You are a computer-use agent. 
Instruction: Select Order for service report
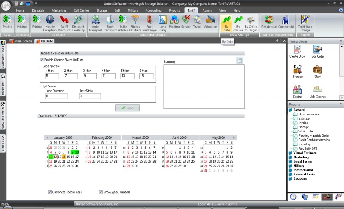click(309, 114)
